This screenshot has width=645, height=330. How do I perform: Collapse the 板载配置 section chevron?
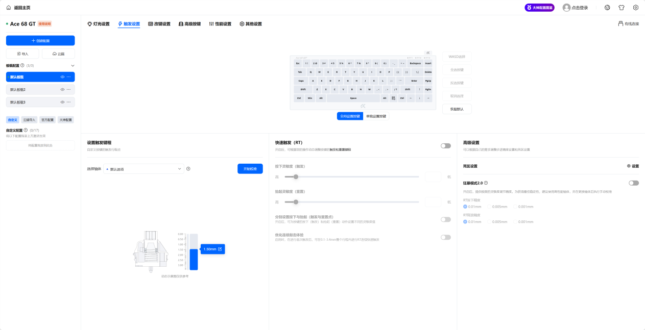point(73,65)
